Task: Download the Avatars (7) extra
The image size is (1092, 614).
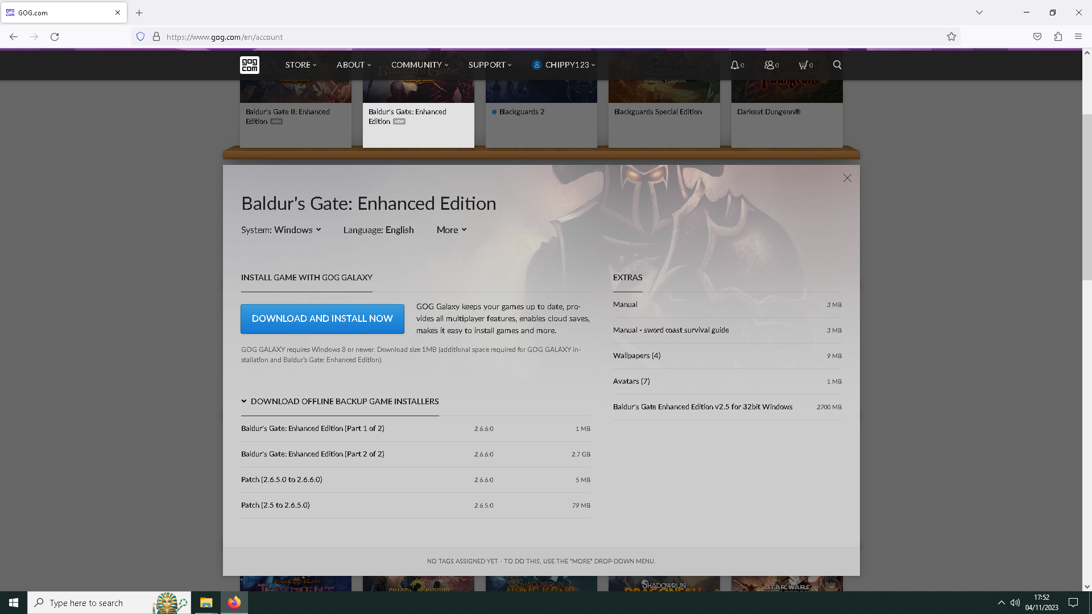Action: [727, 381]
